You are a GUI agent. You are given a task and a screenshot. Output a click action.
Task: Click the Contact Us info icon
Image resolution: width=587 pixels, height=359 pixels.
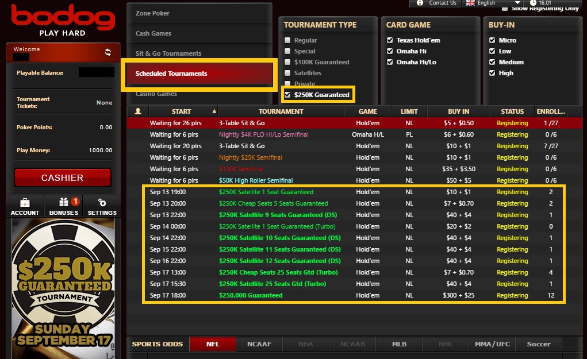420,3
